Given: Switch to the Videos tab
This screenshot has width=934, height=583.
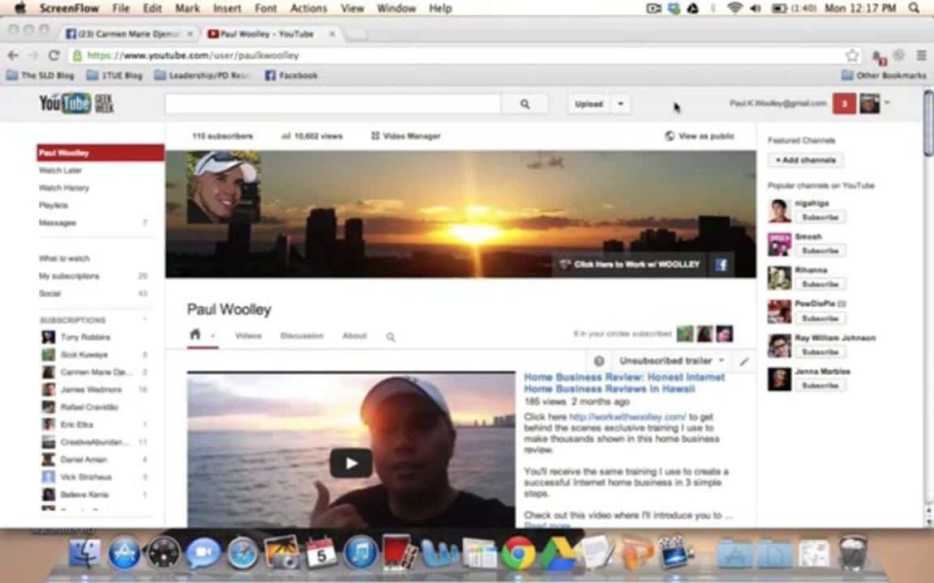Looking at the screenshot, I should 248,335.
